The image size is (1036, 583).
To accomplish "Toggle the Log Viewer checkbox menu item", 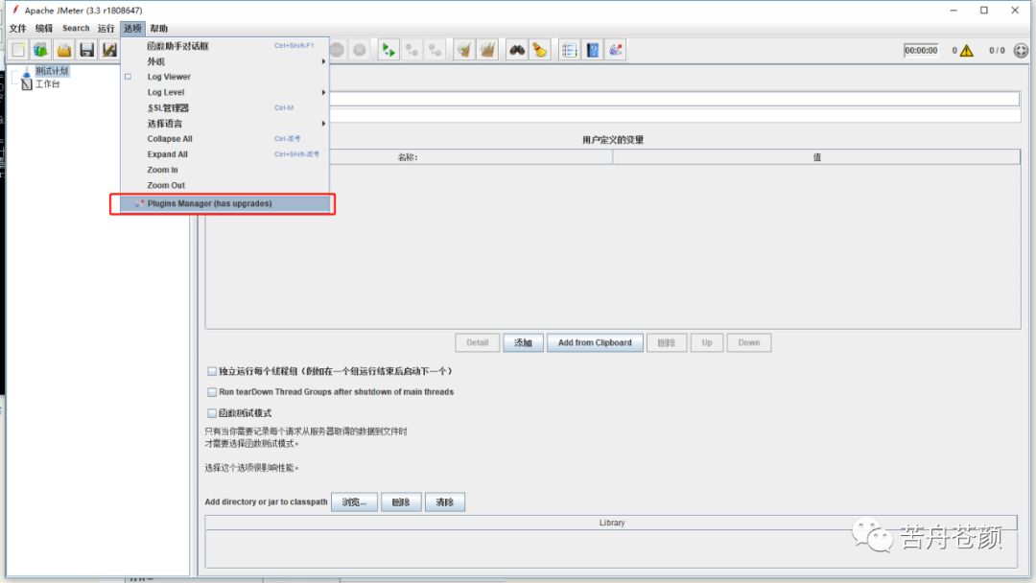I will pyautogui.click(x=224, y=77).
